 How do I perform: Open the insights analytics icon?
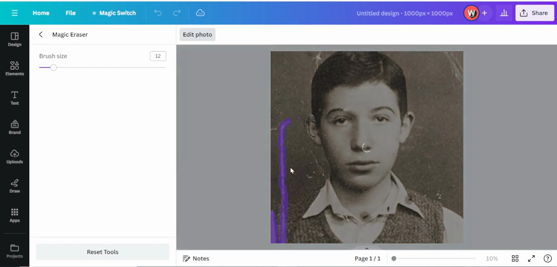click(x=504, y=13)
